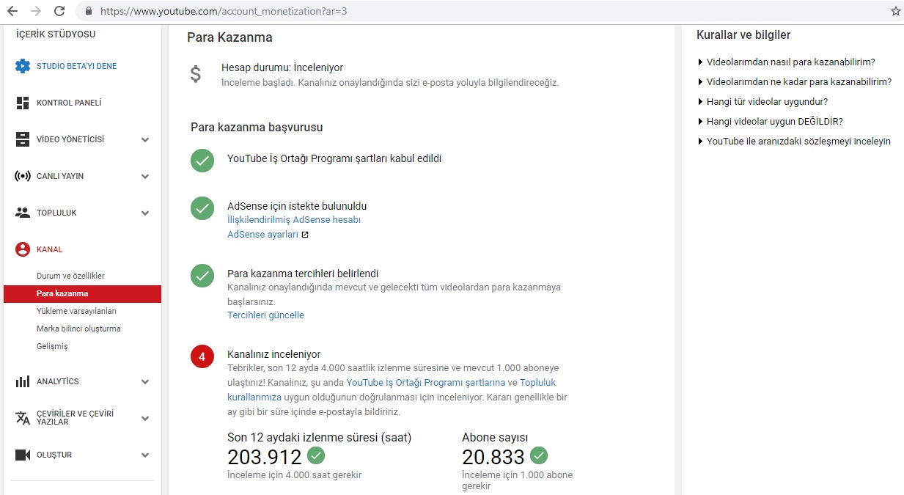The height and width of the screenshot is (495, 904).
Task: Click the green check next to 20.833
Action: [539, 455]
